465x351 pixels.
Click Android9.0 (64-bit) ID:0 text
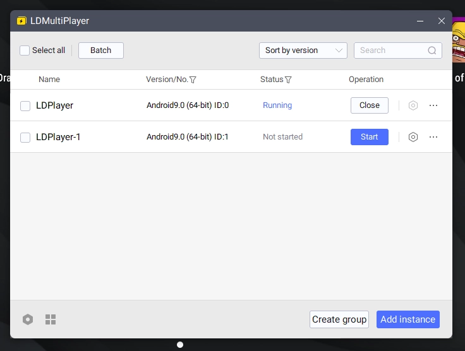tap(188, 105)
